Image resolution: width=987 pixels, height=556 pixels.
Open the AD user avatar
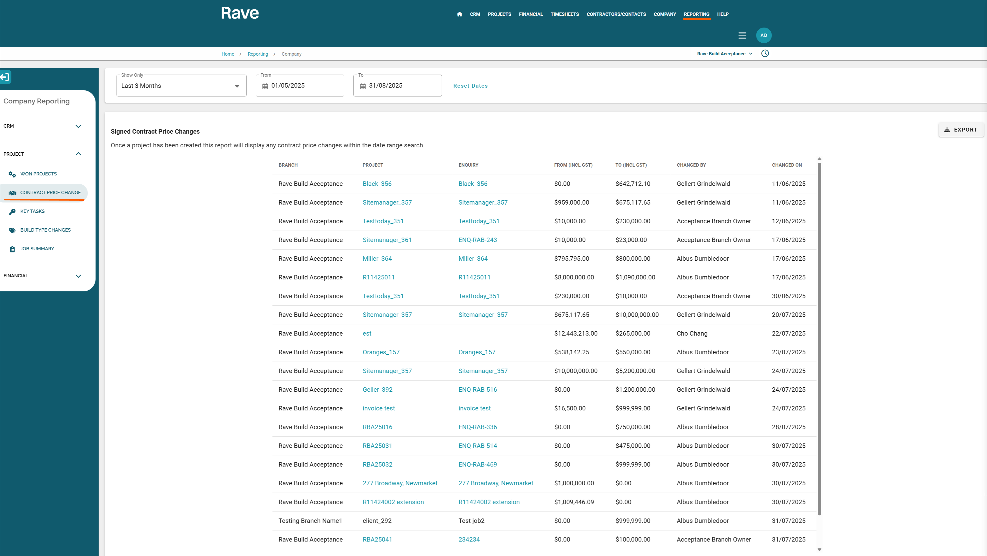(764, 35)
